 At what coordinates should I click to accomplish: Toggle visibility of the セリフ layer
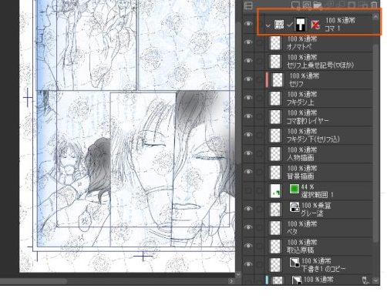click(248, 79)
